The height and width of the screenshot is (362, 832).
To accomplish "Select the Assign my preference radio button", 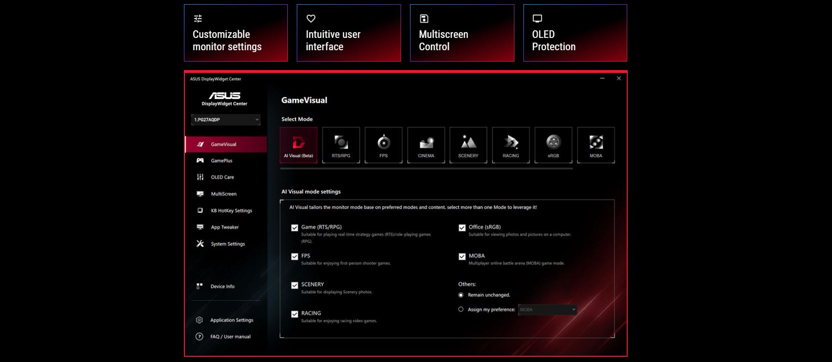I will click(461, 309).
